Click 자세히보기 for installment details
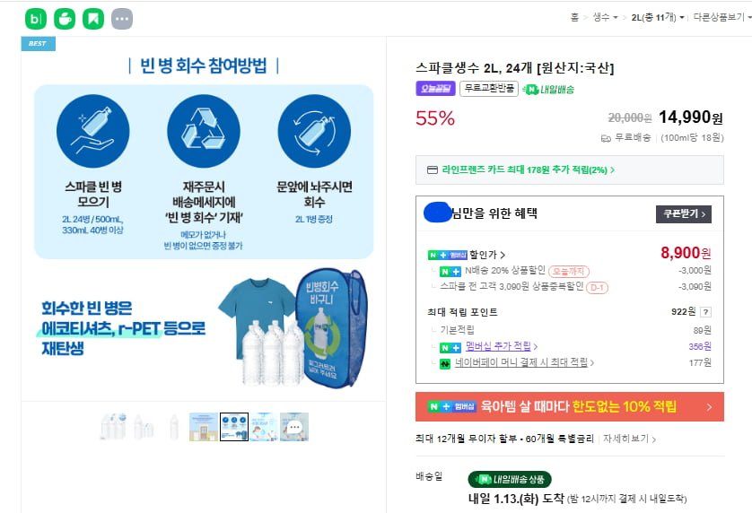752x513 pixels. point(629,439)
